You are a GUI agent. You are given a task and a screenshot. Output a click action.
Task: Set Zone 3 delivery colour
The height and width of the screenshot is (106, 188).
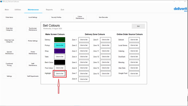pyautogui.click(x=84, y=51)
